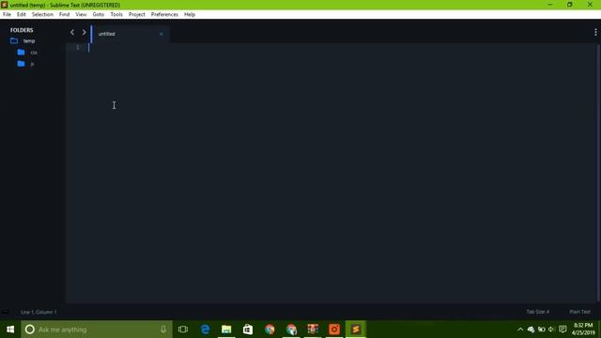Open the Plain Text syntax selector
601x338 pixels.
580,312
